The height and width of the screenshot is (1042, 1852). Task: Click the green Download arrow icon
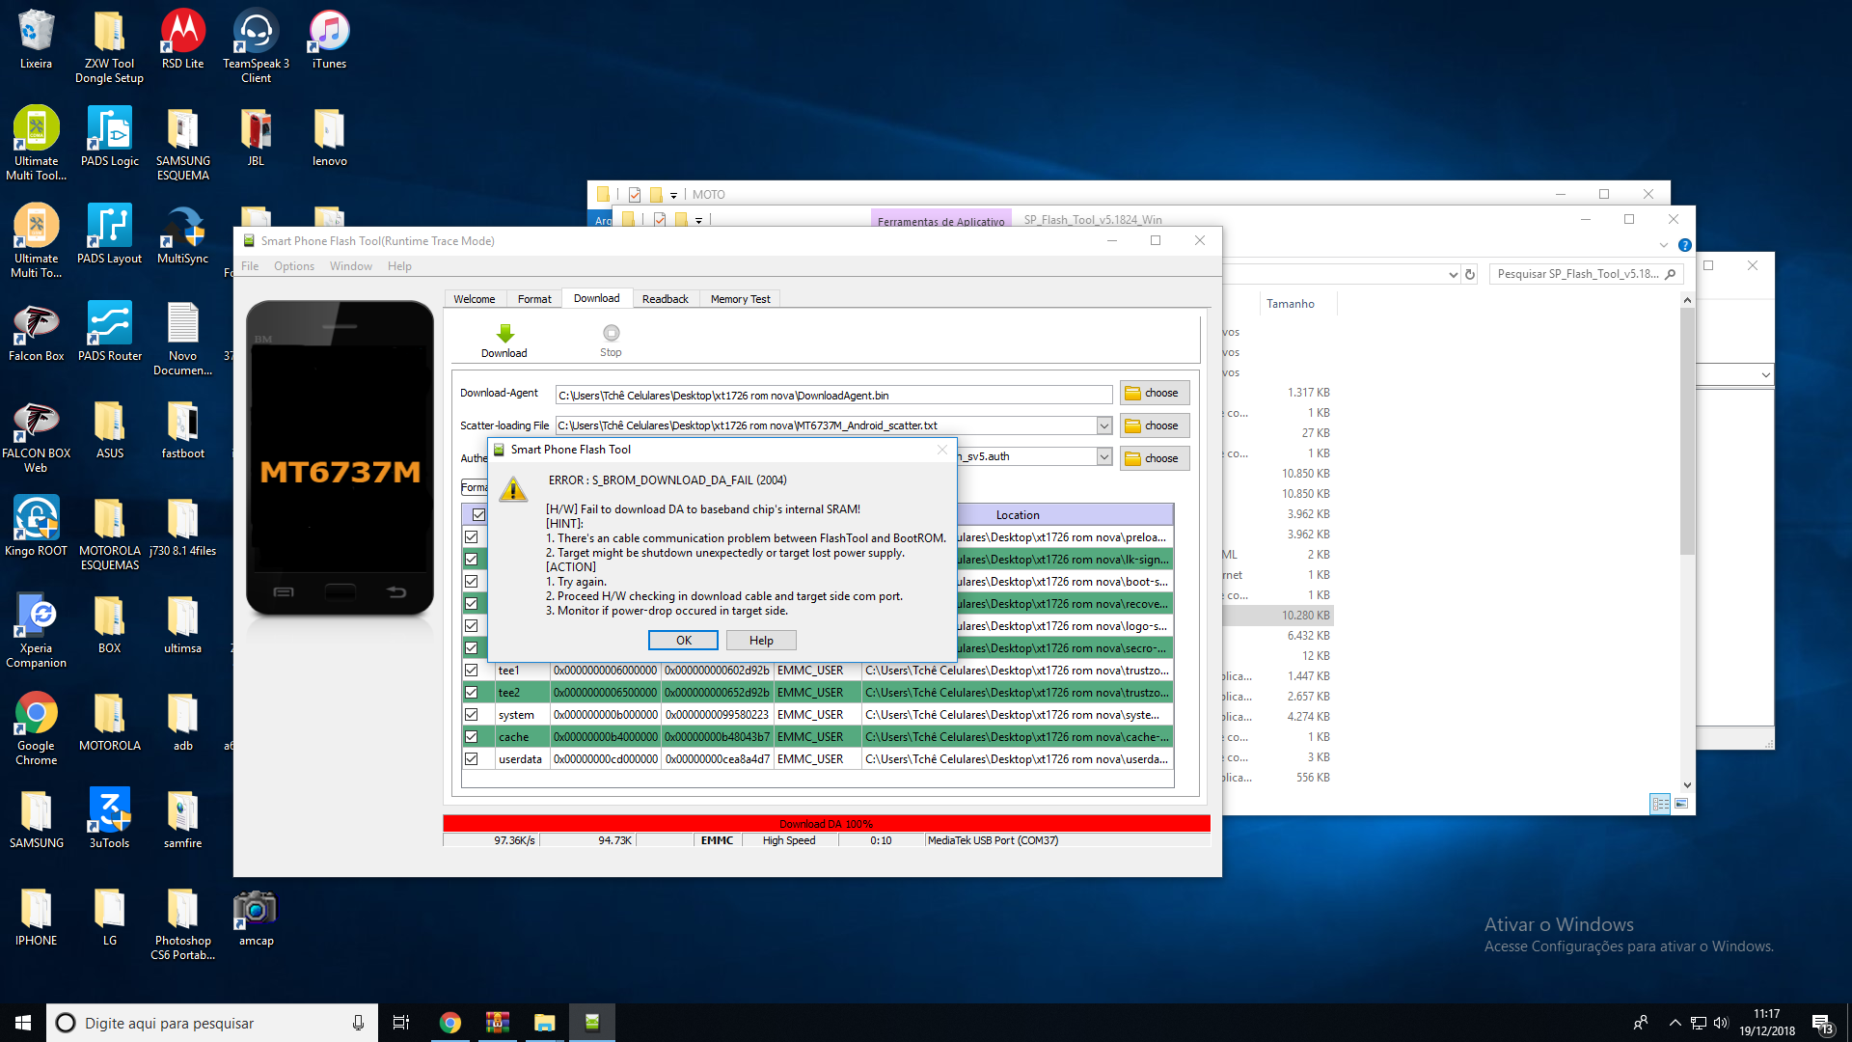coord(504,334)
